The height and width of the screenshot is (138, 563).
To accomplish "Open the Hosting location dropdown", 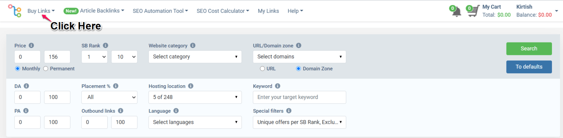I will 195,97.
